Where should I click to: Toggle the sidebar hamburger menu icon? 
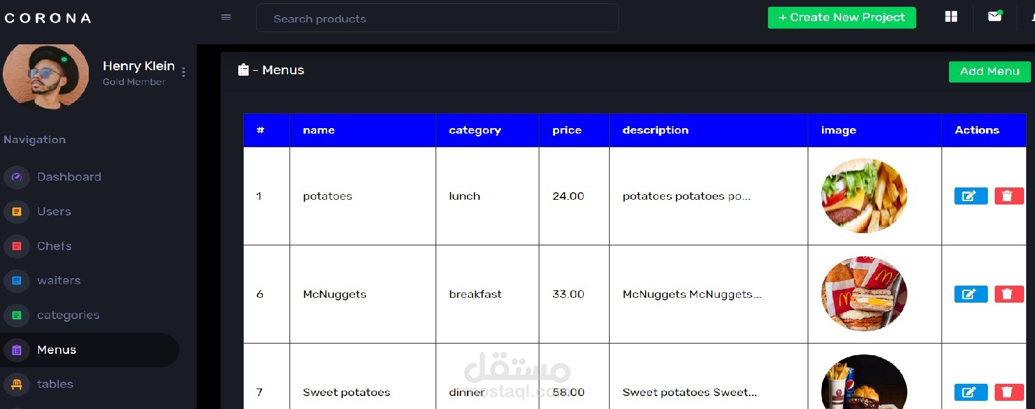click(x=226, y=18)
